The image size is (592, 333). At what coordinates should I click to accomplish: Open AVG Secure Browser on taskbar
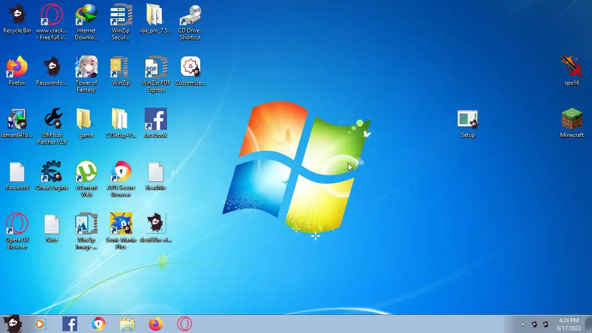[x=99, y=324]
